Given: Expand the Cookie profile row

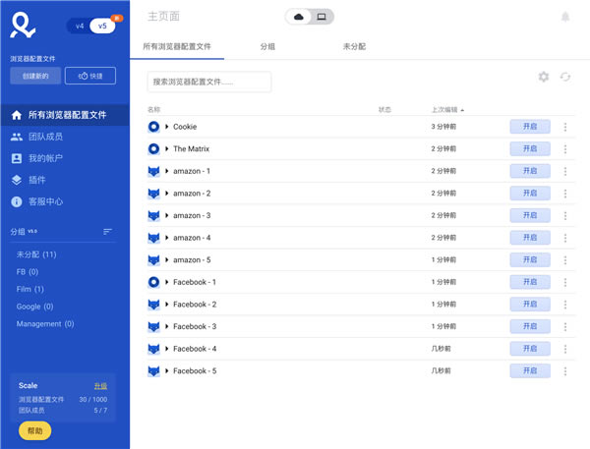Looking at the screenshot, I should (167, 127).
